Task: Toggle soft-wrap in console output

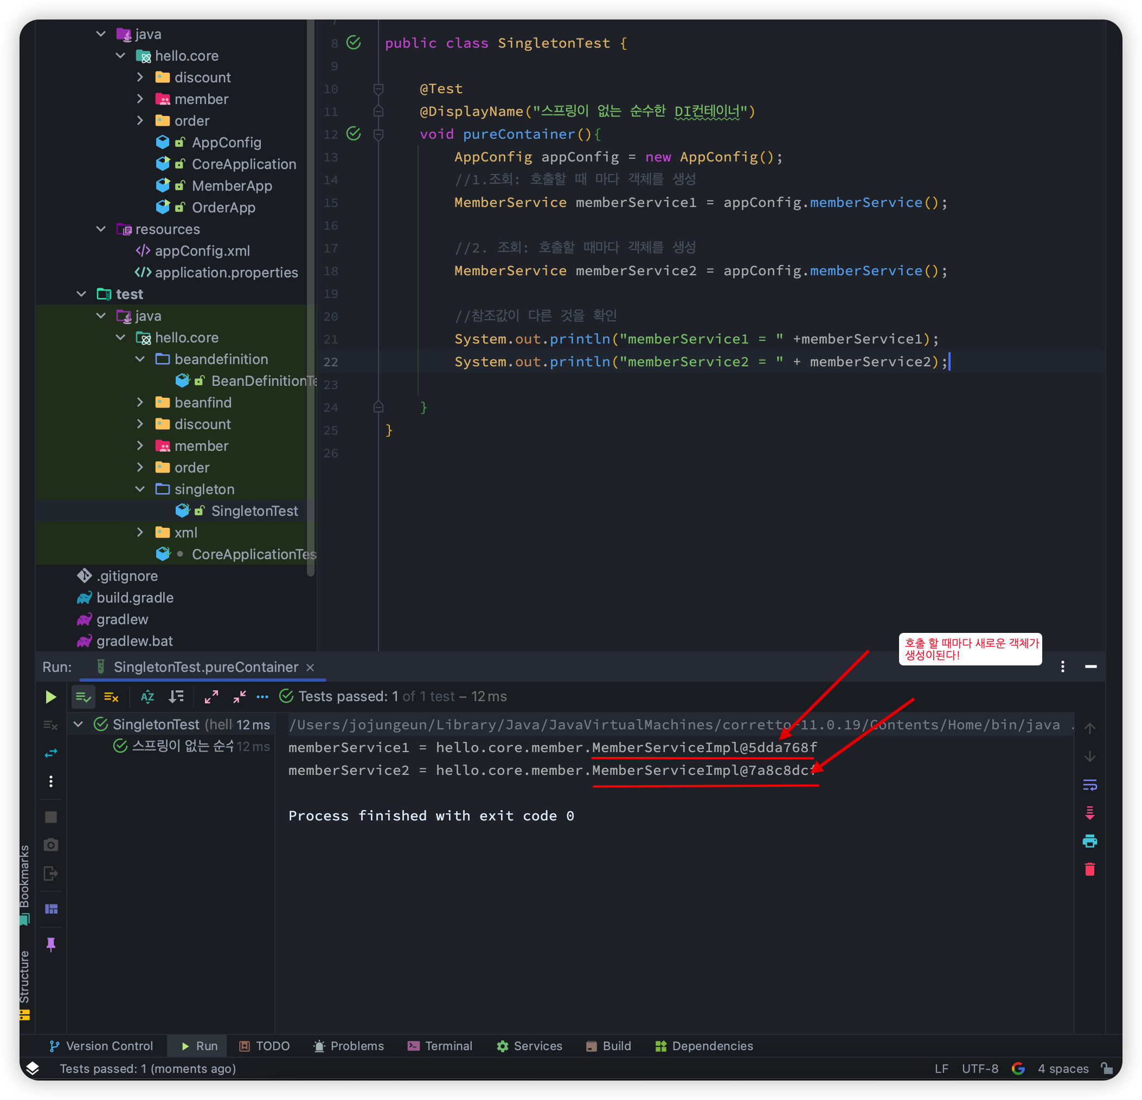Action: click(x=1089, y=785)
